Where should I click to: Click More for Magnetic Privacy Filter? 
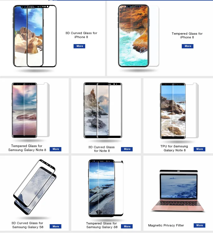coord(199,225)
